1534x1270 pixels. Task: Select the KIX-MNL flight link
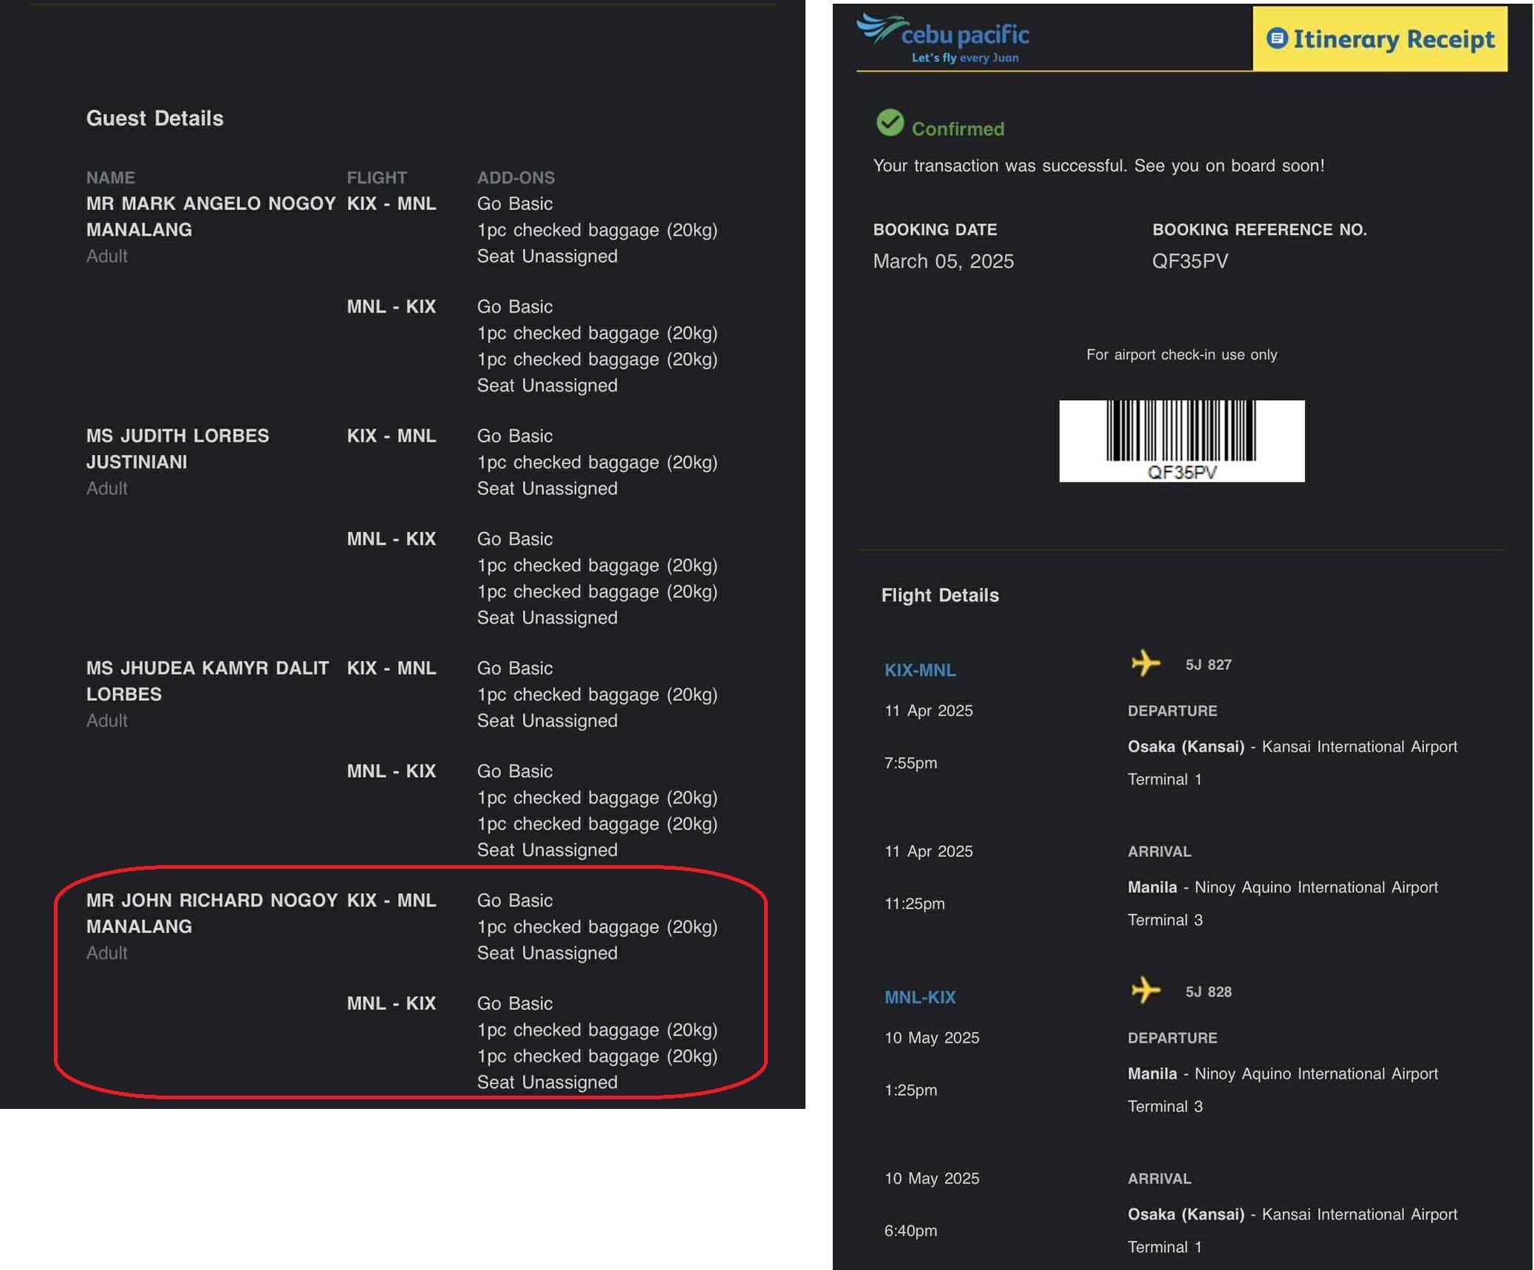pyautogui.click(x=919, y=670)
